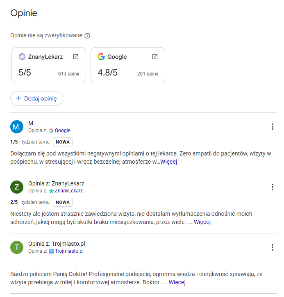Click reviewer name 'M.' text
Screen dimensions: 284x297
point(32,123)
